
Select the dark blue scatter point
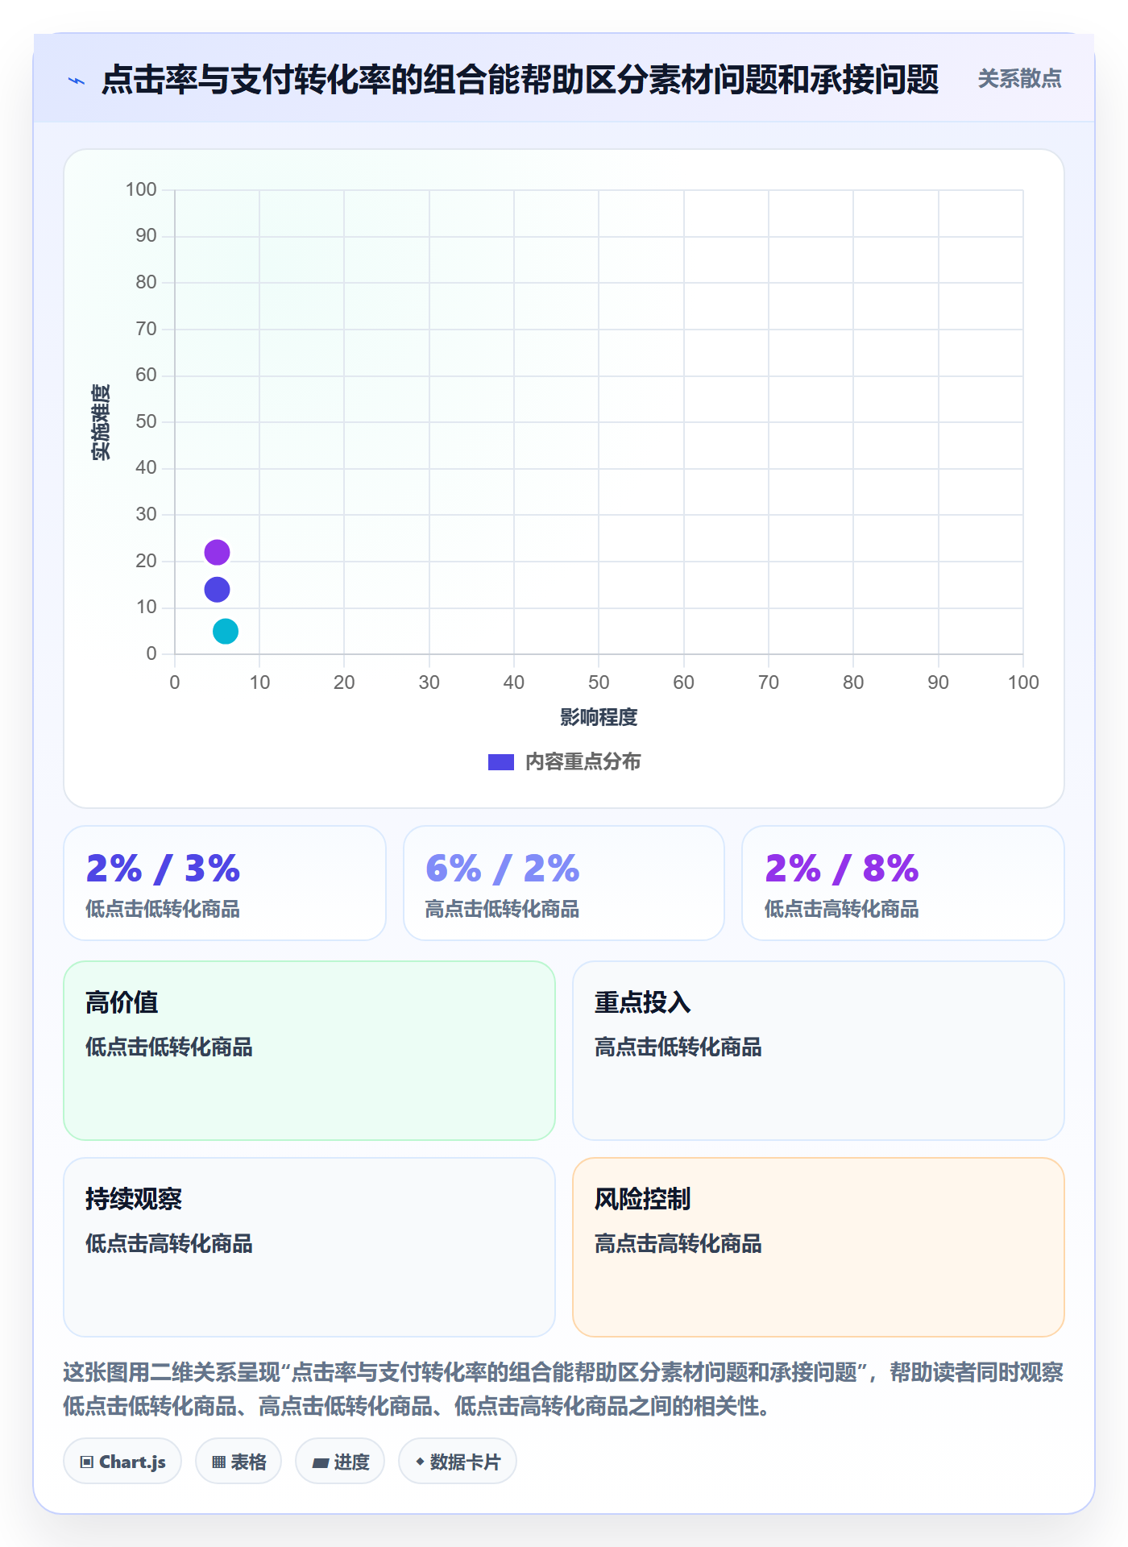tap(217, 590)
